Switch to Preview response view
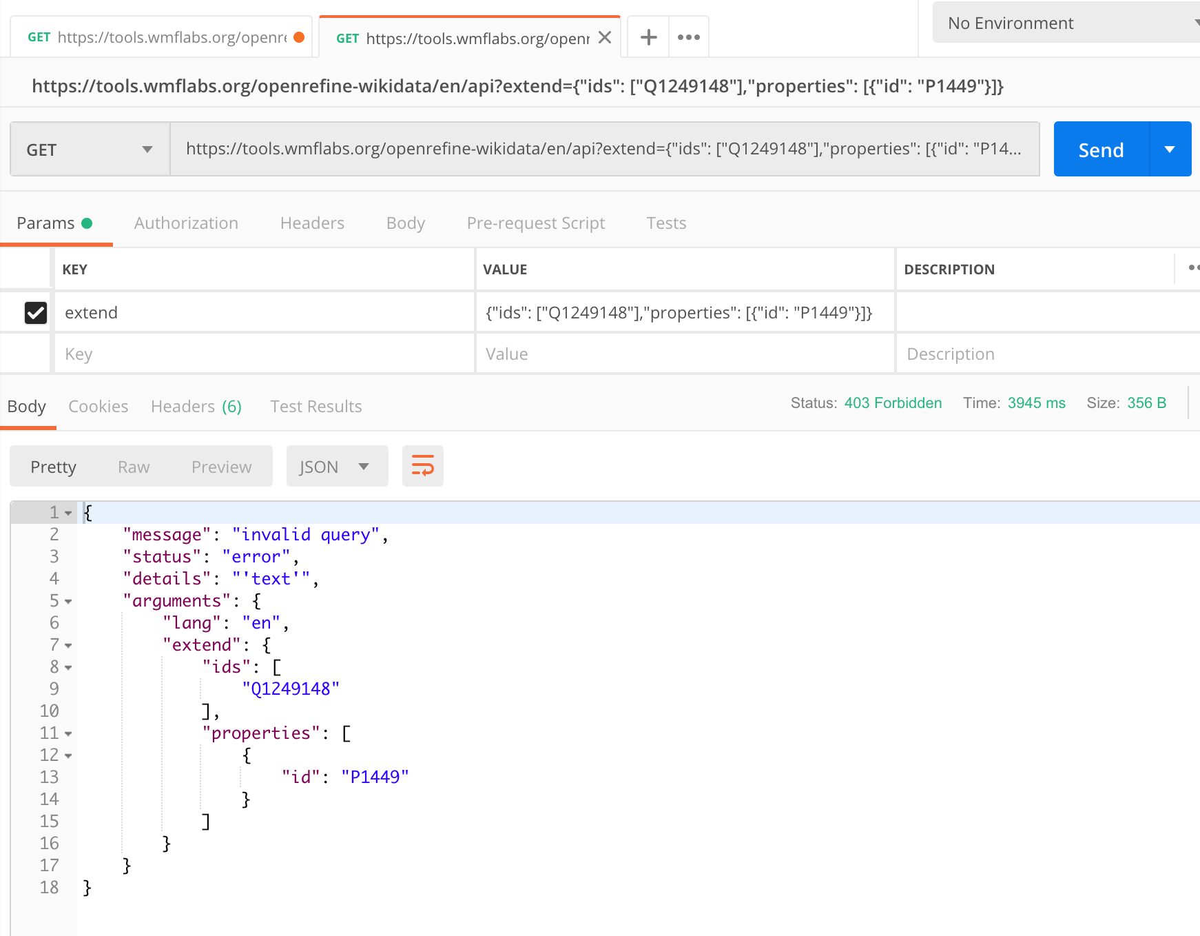 click(x=222, y=467)
